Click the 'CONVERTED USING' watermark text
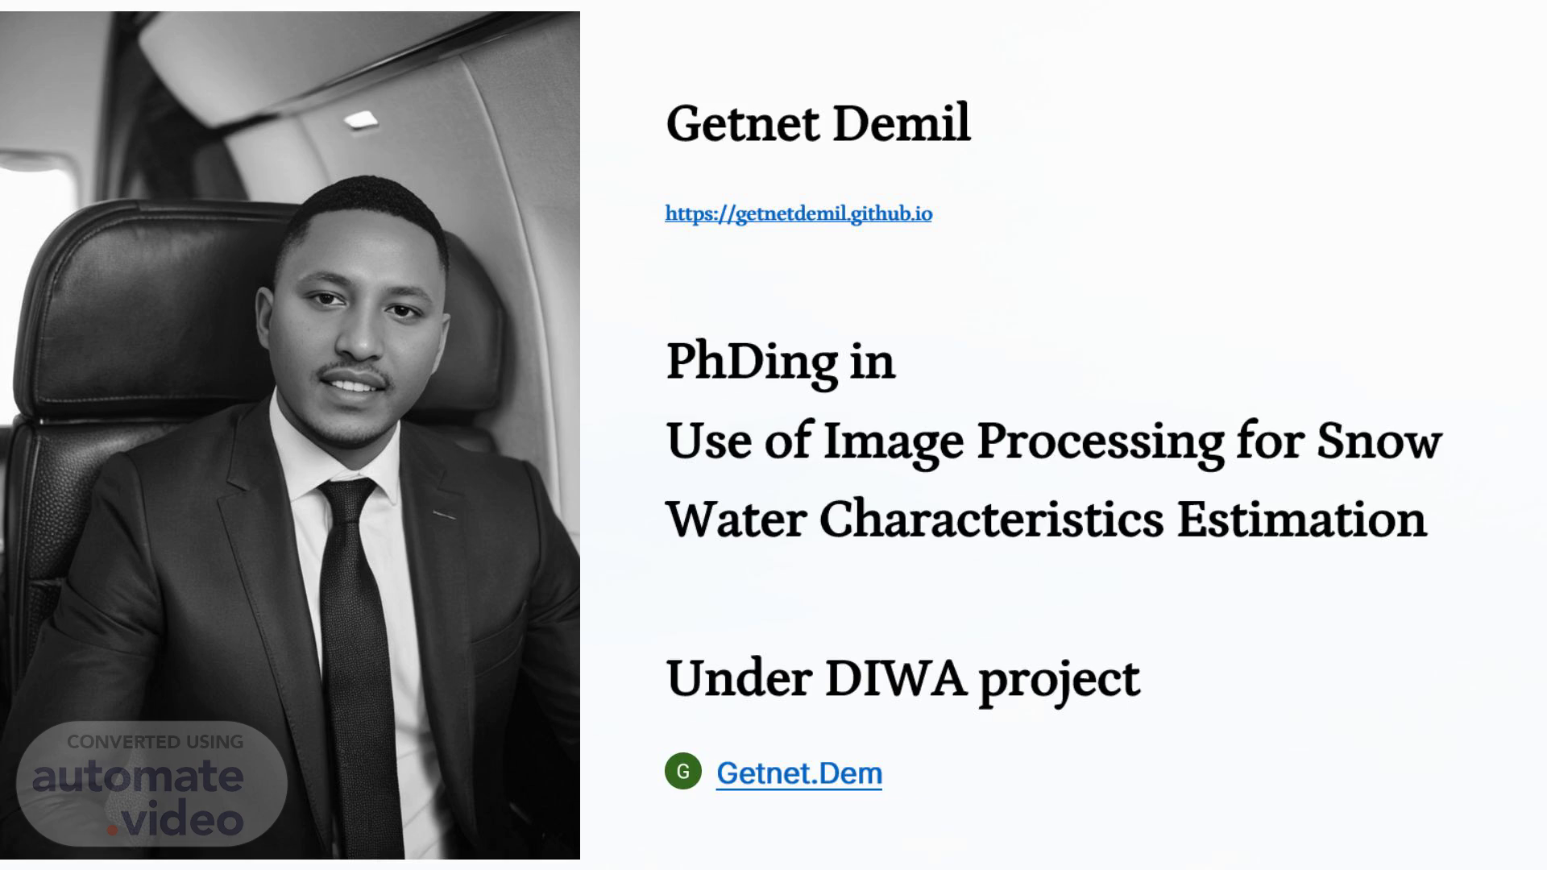This screenshot has width=1547, height=870. pos(155,742)
